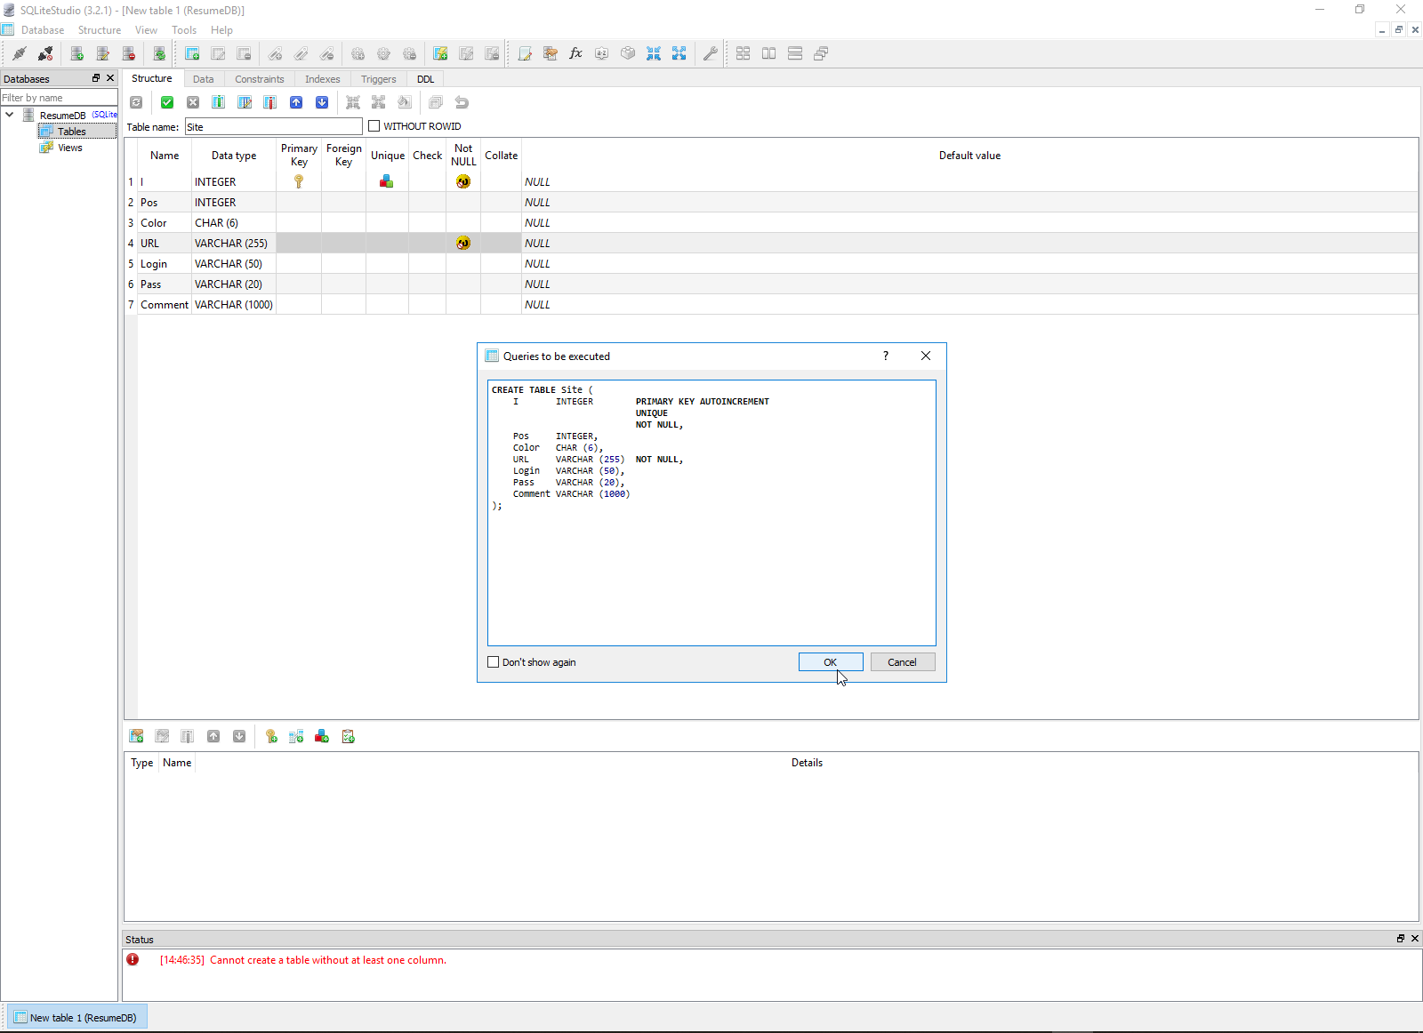
Task: Open the Help menu
Action: click(221, 30)
